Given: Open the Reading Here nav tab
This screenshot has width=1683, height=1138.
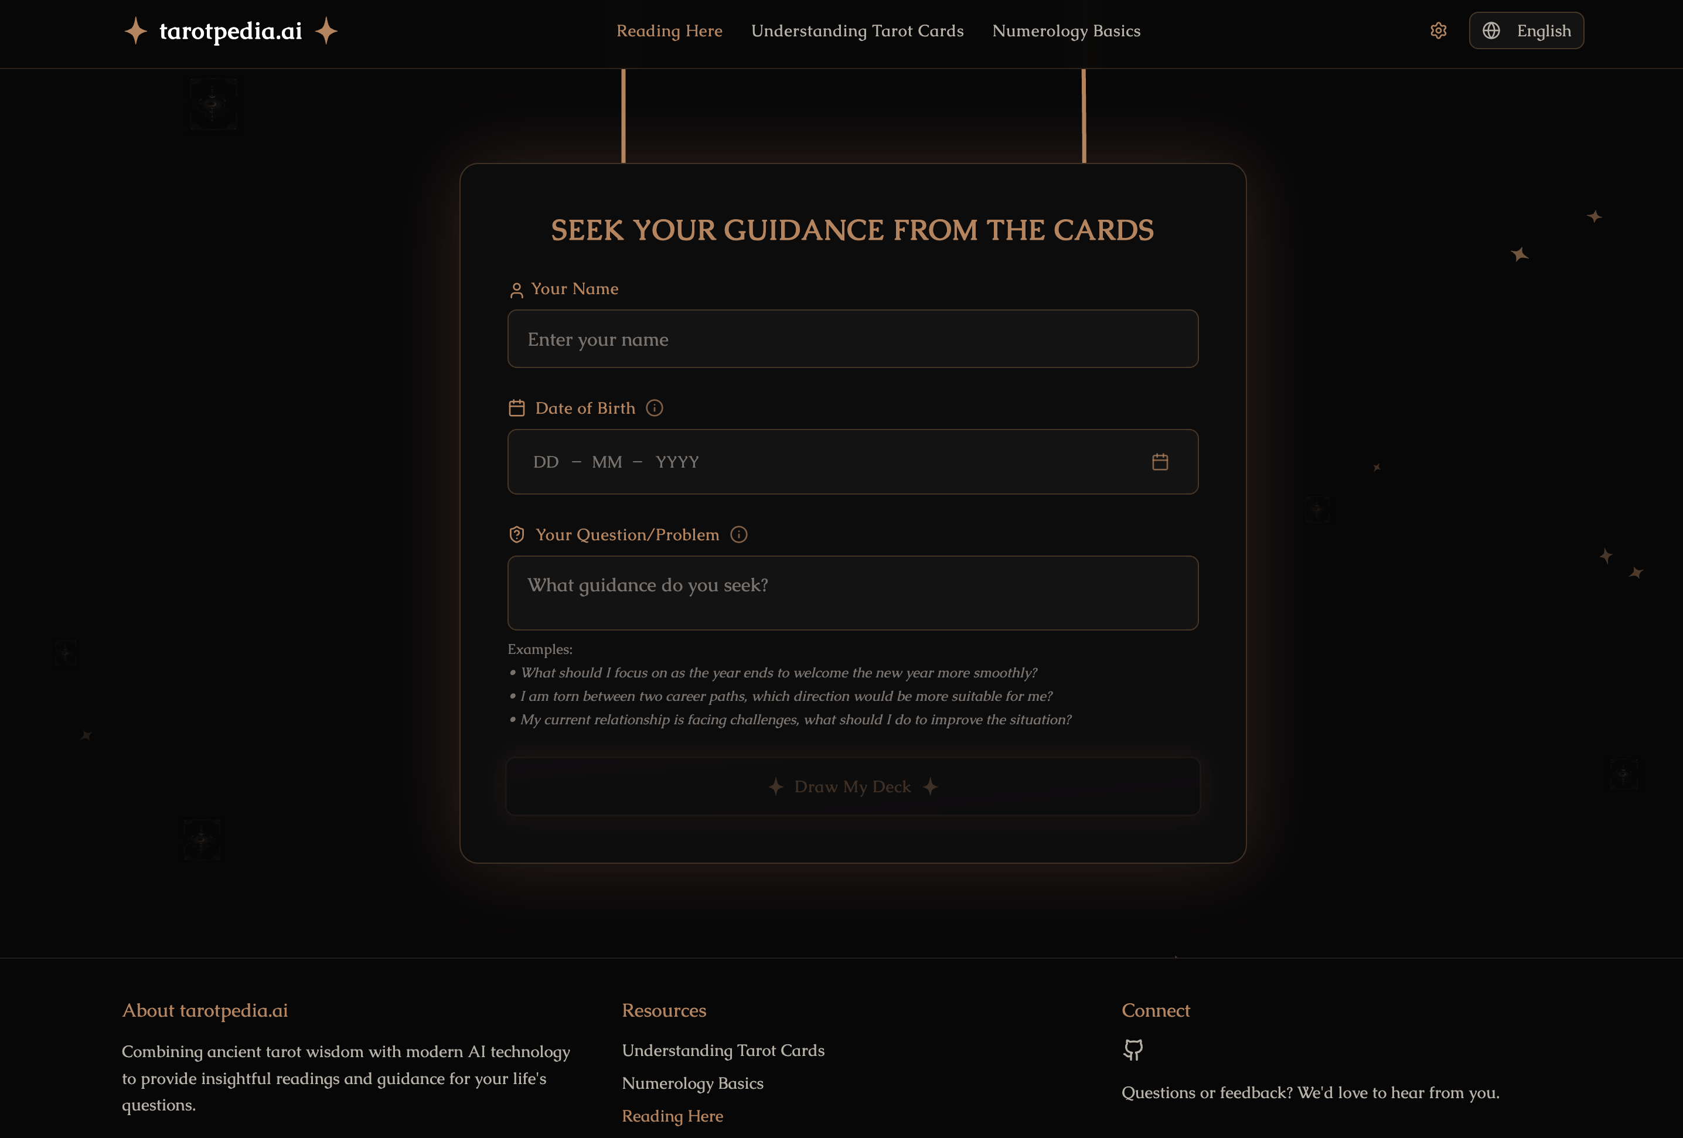Looking at the screenshot, I should [669, 30].
